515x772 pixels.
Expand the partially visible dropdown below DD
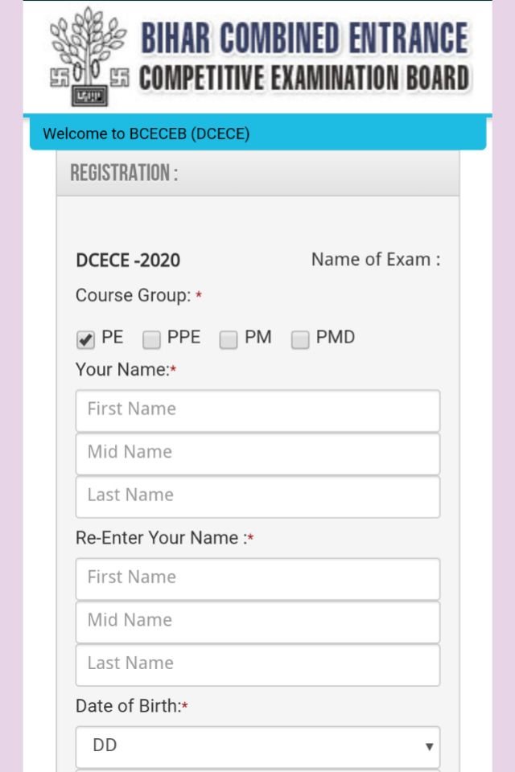coord(257,770)
